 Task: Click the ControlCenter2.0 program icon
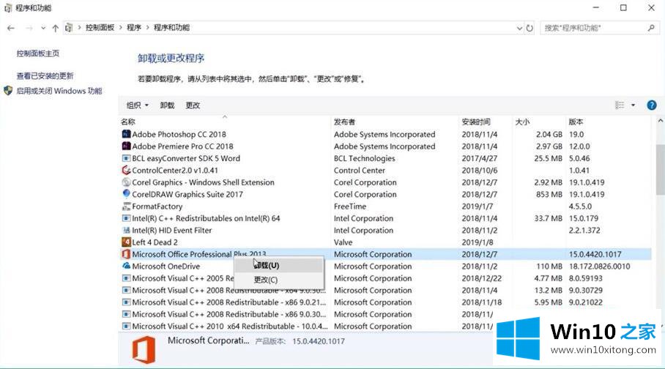tap(126, 170)
